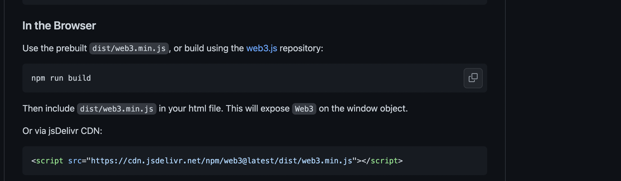Click the Web3 inline code badge
Image resolution: width=621 pixels, height=181 pixels.
click(304, 109)
